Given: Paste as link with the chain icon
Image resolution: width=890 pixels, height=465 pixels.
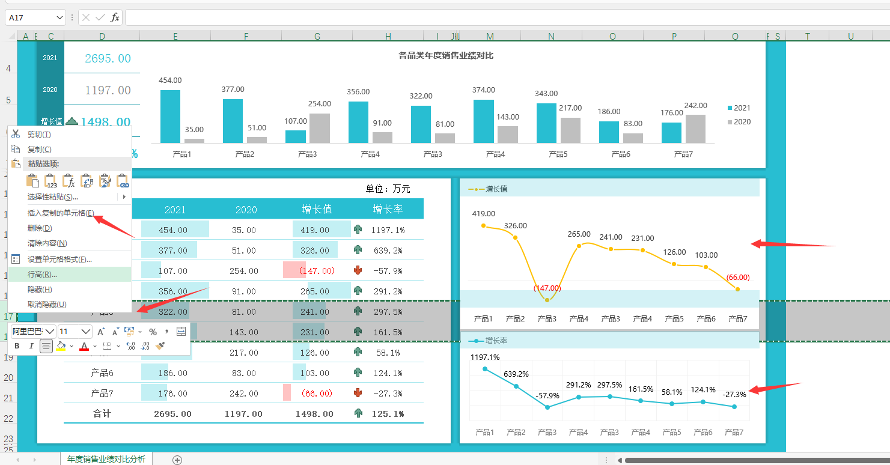Looking at the screenshot, I should pyautogui.click(x=123, y=181).
